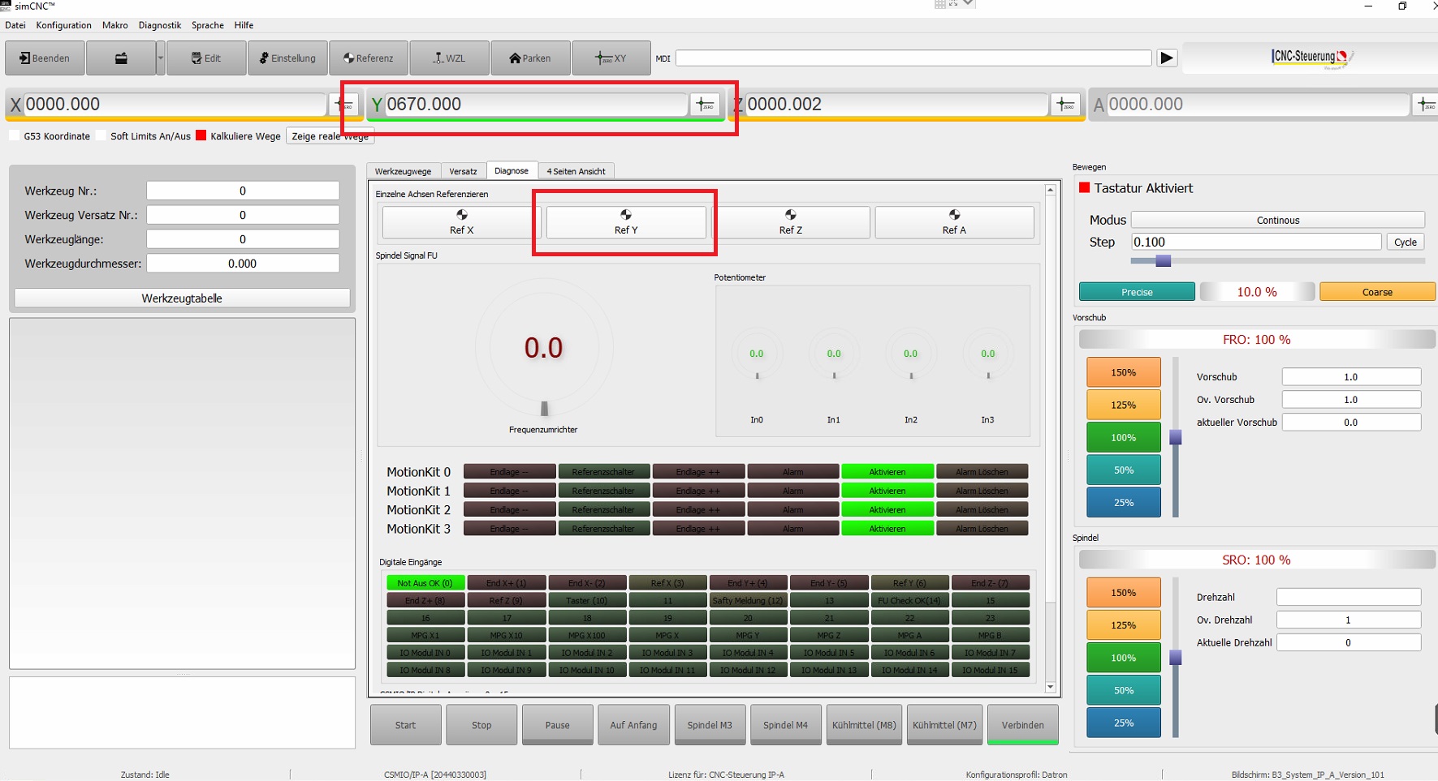The width and height of the screenshot is (1438, 781).
Task: Zero the Y axis with its zero icon
Action: click(x=704, y=105)
